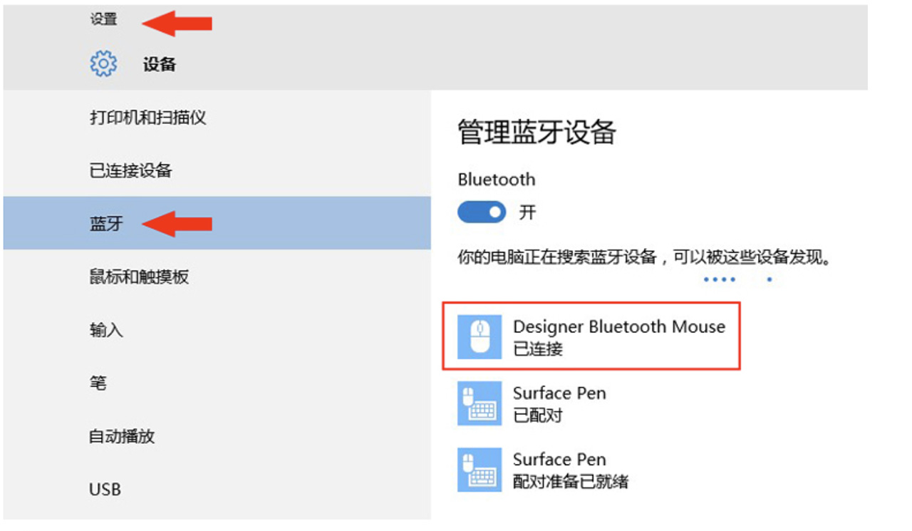Image resolution: width=912 pixels, height=531 pixels.
Task: Turn off the Bluetooth toggle switch
Action: [482, 212]
